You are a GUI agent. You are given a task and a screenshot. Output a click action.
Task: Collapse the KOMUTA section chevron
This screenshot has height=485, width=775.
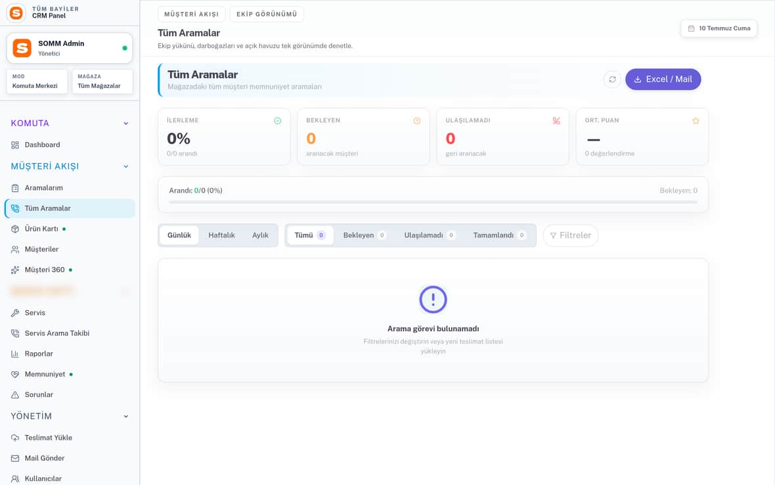pyautogui.click(x=126, y=124)
